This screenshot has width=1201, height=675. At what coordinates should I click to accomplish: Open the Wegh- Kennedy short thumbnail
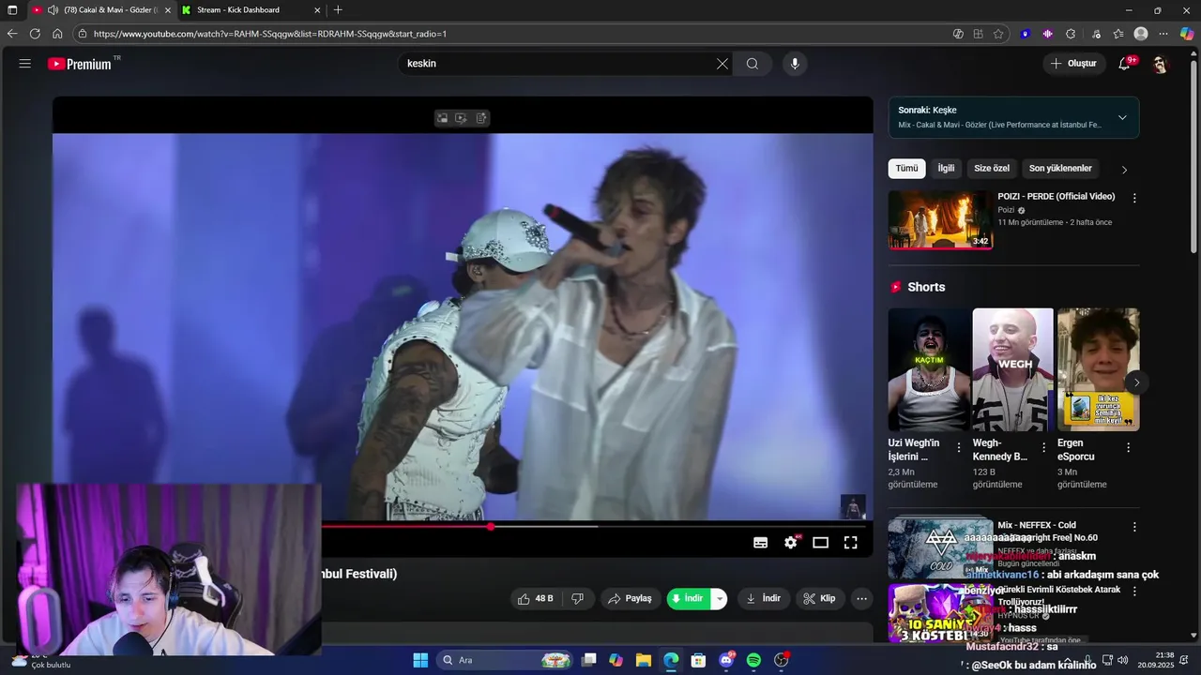coord(1013,369)
